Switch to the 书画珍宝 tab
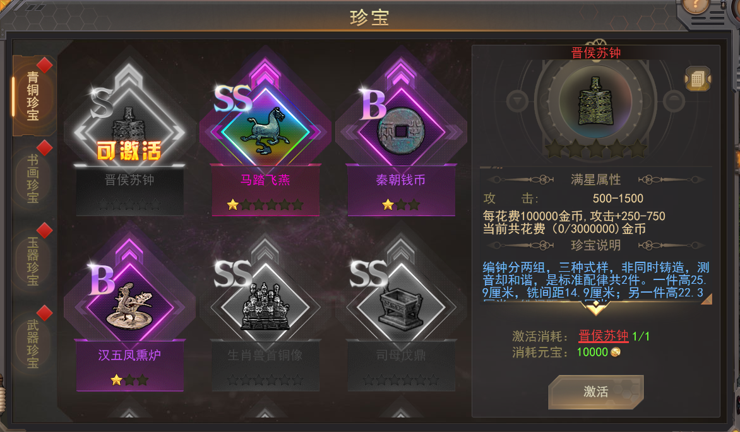The image size is (740, 432). pyautogui.click(x=33, y=178)
